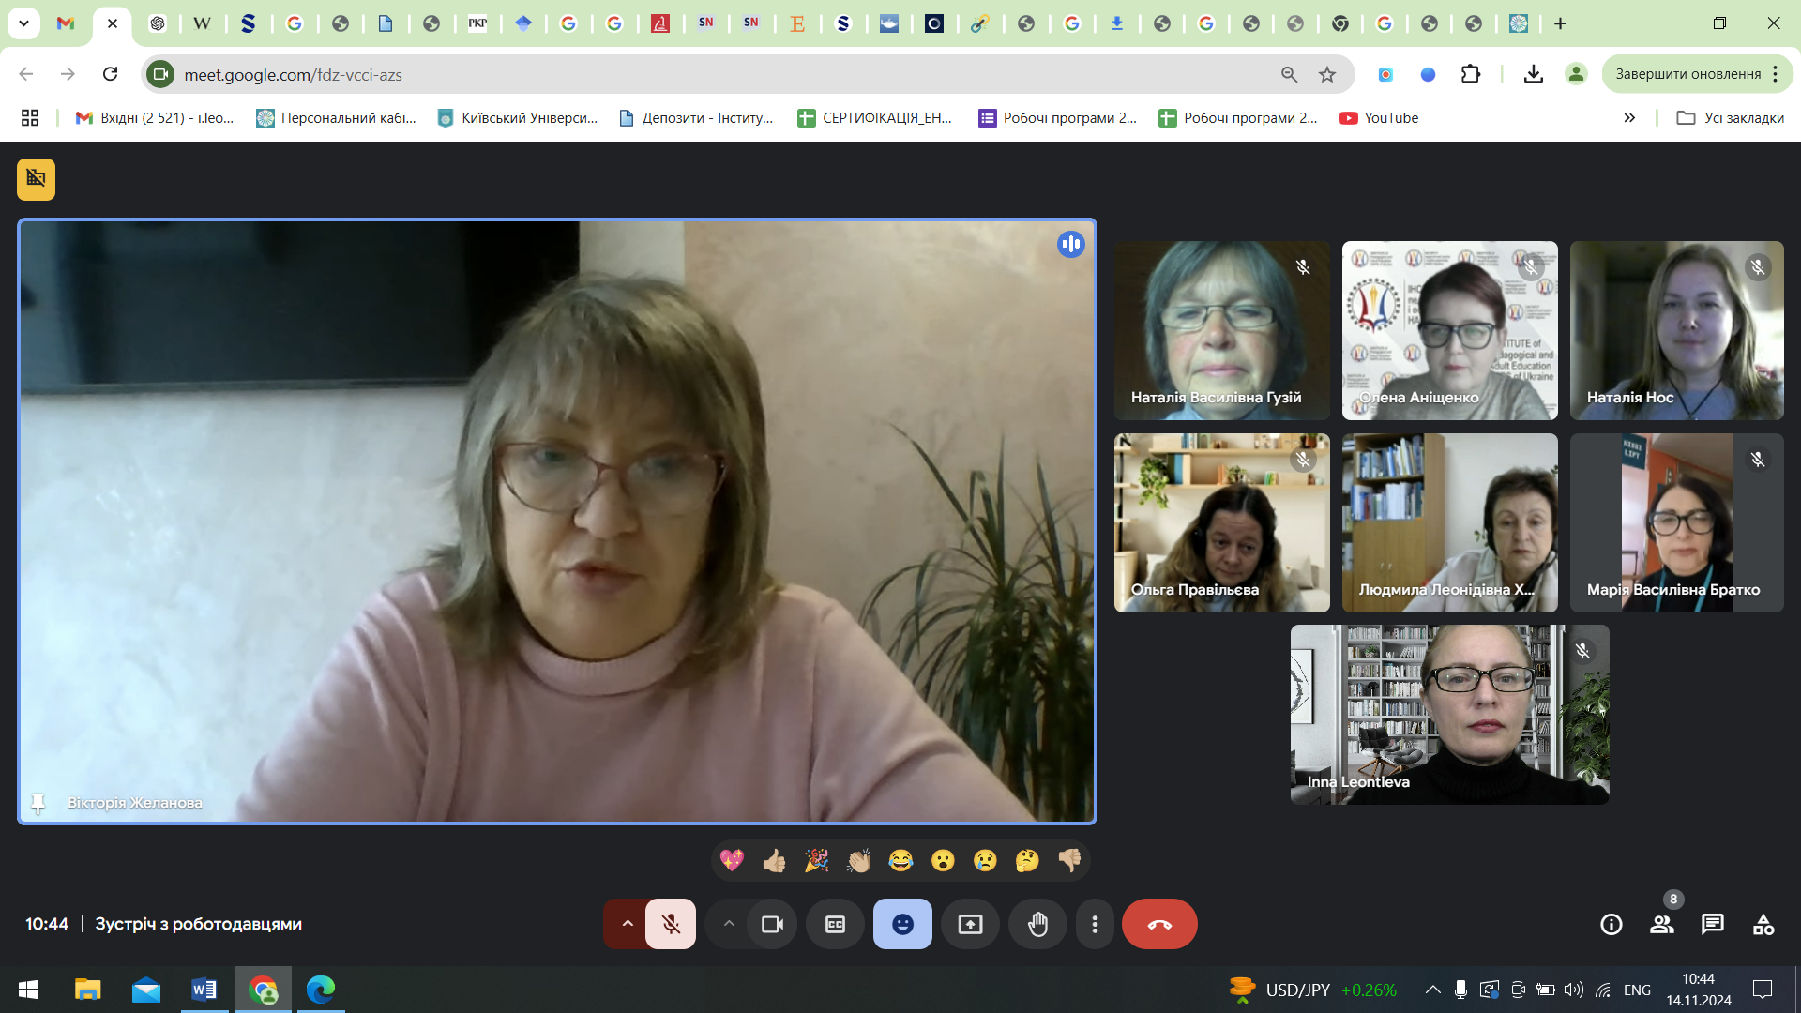Open the activities icon
Screen dimensions: 1801x1013
(x=1763, y=925)
